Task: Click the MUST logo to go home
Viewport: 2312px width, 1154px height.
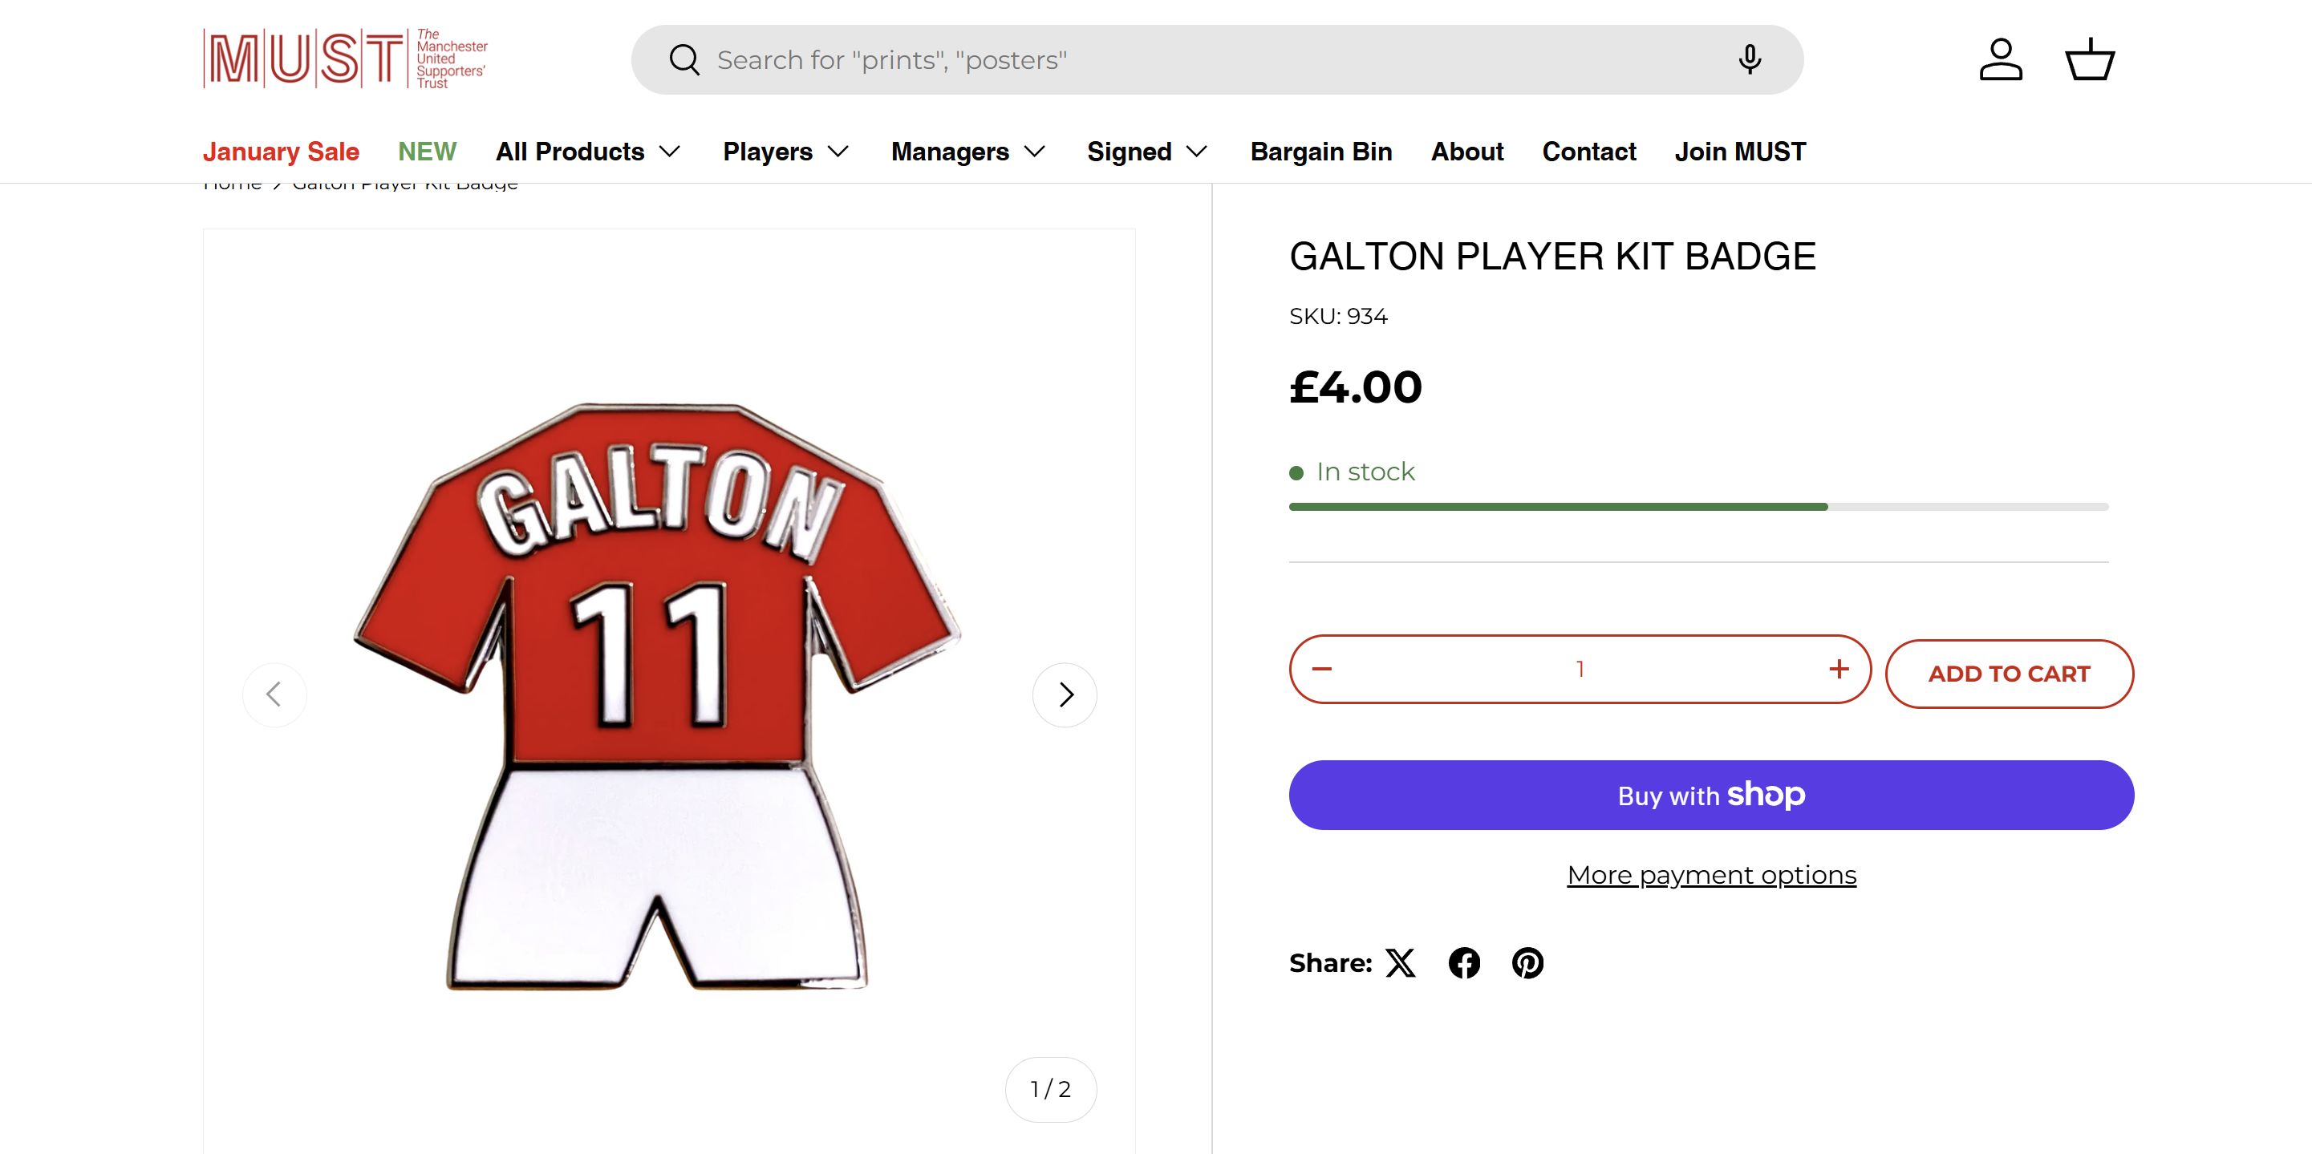Action: tap(346, 59)
